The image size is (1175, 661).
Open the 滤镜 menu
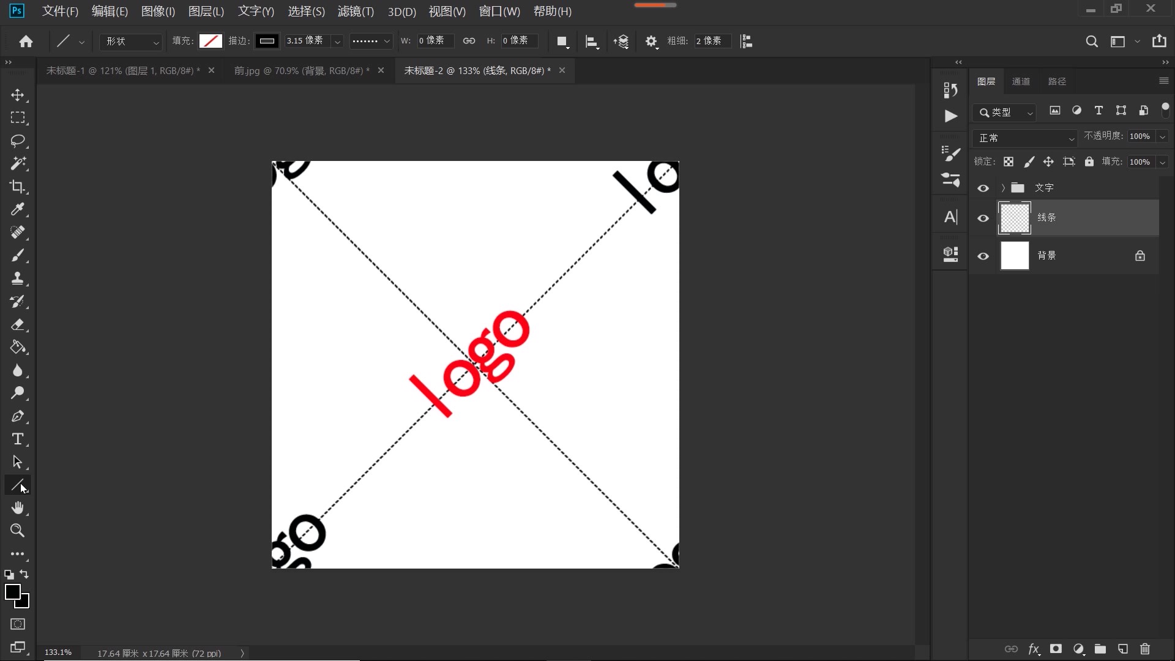356,11
